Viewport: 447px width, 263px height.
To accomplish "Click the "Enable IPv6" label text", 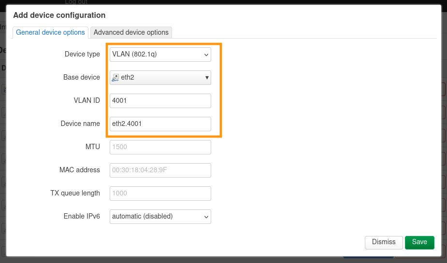I will click(x=82, y=216).
